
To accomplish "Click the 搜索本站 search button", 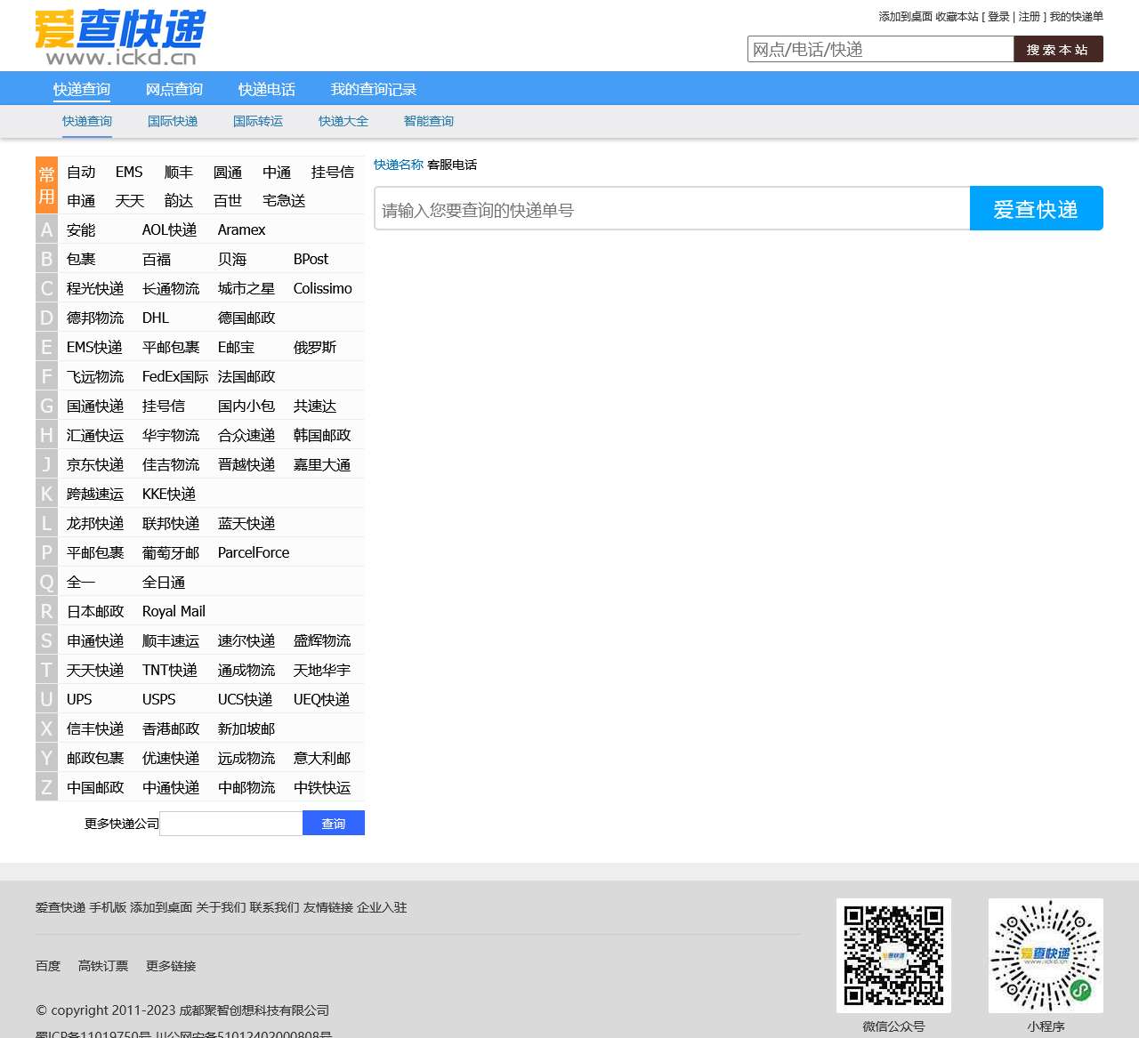I will pos(1057,49).
